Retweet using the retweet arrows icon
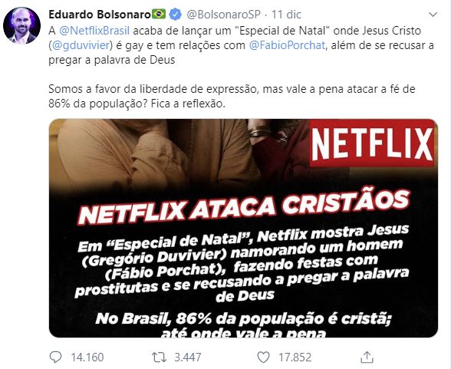Image resolution: width=451 pixels, height=369 pixels. click(160, 357)
